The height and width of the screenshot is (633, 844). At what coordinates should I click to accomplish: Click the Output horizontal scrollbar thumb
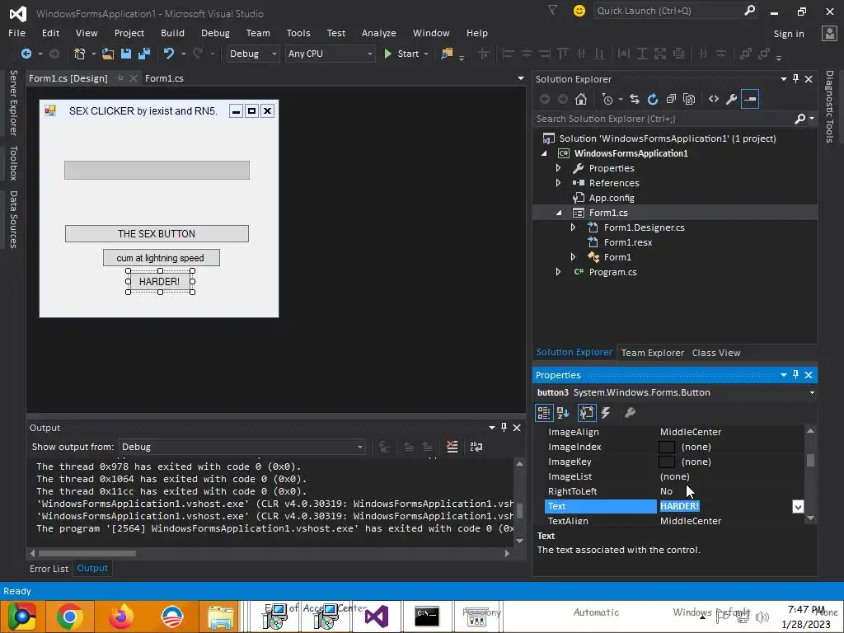(87, 553)
